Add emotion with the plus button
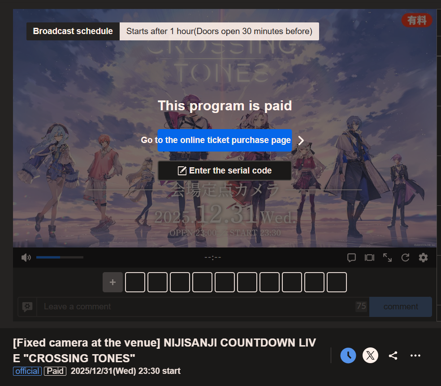This screenshot has height=386, width=441. 112,282
